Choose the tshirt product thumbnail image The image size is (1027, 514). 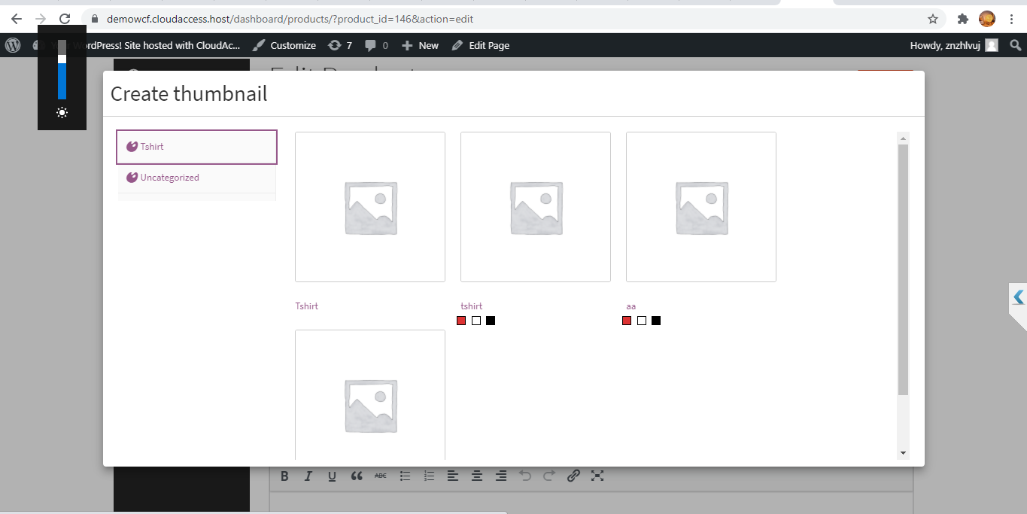(x=536, y=207)
